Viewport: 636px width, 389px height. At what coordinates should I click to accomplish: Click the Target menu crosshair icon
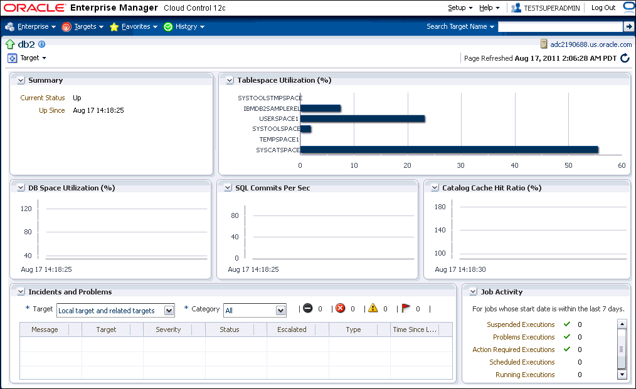(x=12, y=58)
